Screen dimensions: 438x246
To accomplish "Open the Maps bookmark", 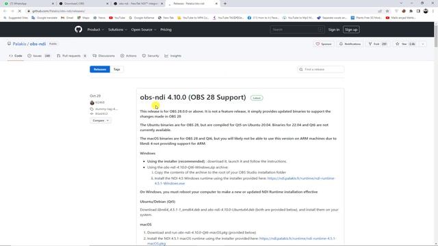I will click(x=83, y=18).
